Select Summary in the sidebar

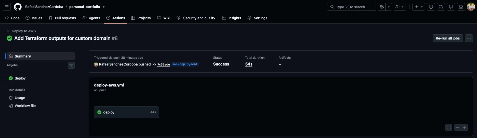(41, 56)
